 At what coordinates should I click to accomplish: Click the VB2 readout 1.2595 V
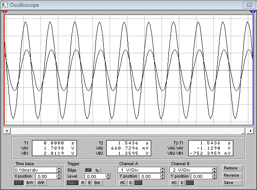tap(133, 153)
